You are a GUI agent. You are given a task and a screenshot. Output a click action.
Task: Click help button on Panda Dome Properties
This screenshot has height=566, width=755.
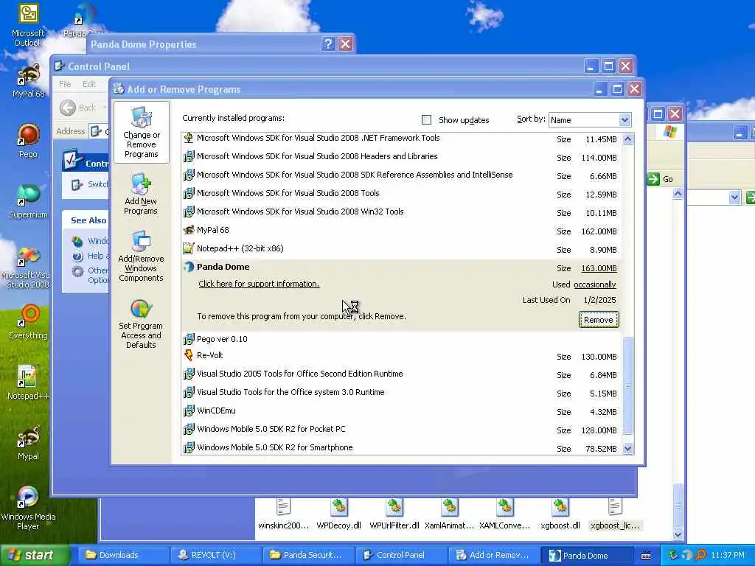[328, 44]
